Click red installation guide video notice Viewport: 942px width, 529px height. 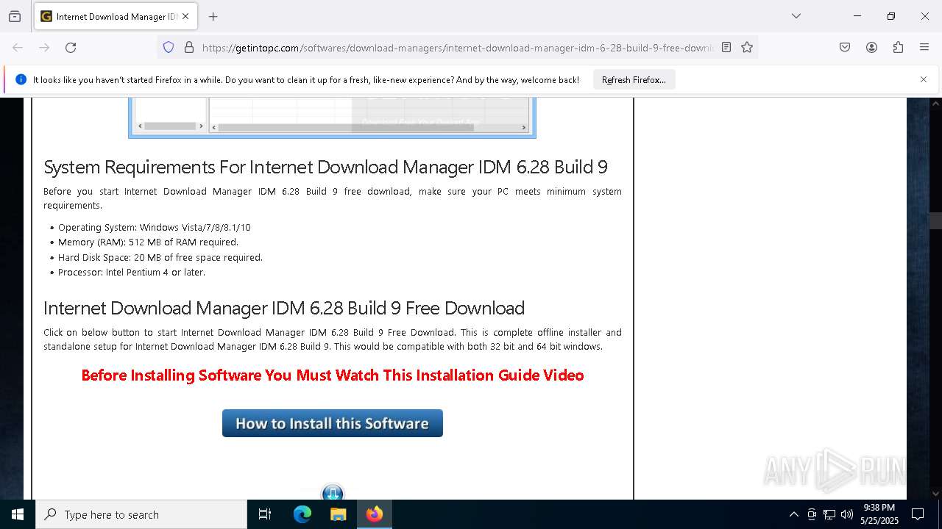point(333,375)
